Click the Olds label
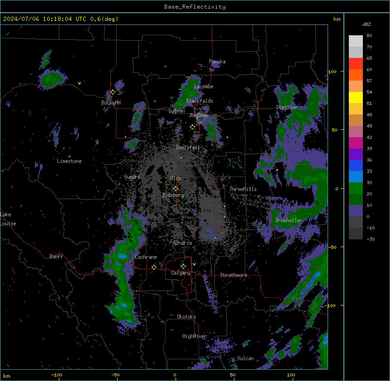 (x=176, y=178)
